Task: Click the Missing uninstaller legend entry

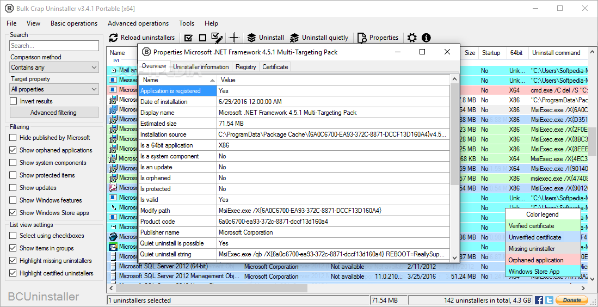Action: (542, 249)
